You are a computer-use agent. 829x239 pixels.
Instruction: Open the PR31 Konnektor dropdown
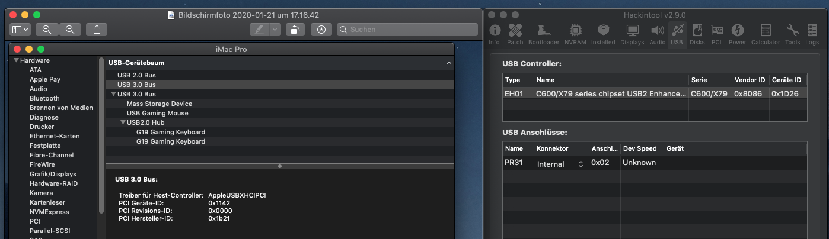point(560,164)
